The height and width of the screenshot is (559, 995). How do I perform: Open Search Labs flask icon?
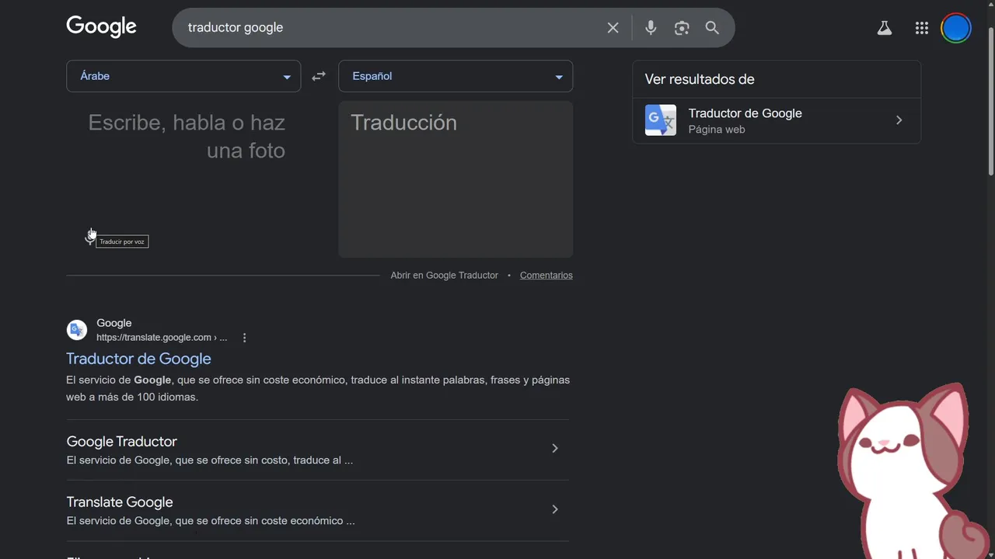click(884, 28)
